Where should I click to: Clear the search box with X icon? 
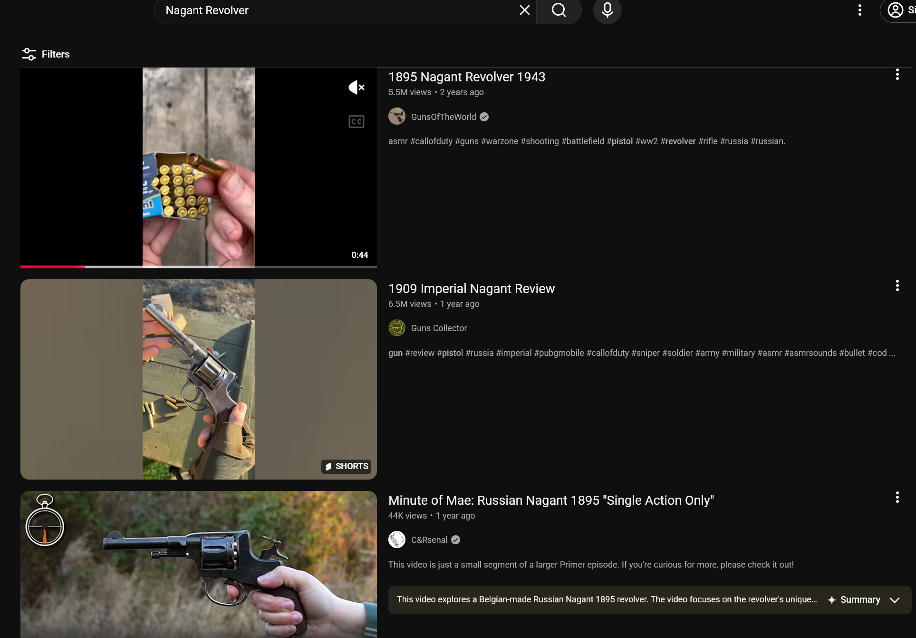[x=524, y=10]
